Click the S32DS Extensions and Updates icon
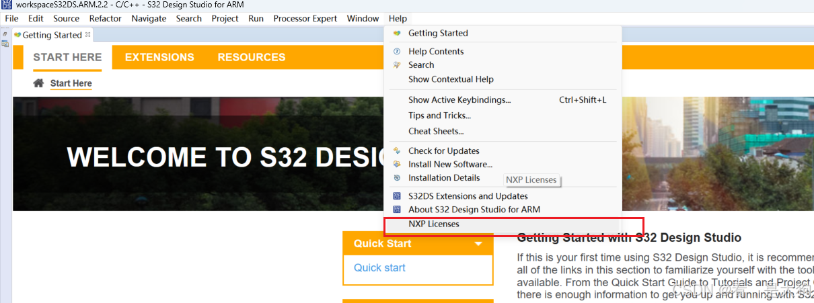Viewport: 814px width, 303px height. click(397, 196)
